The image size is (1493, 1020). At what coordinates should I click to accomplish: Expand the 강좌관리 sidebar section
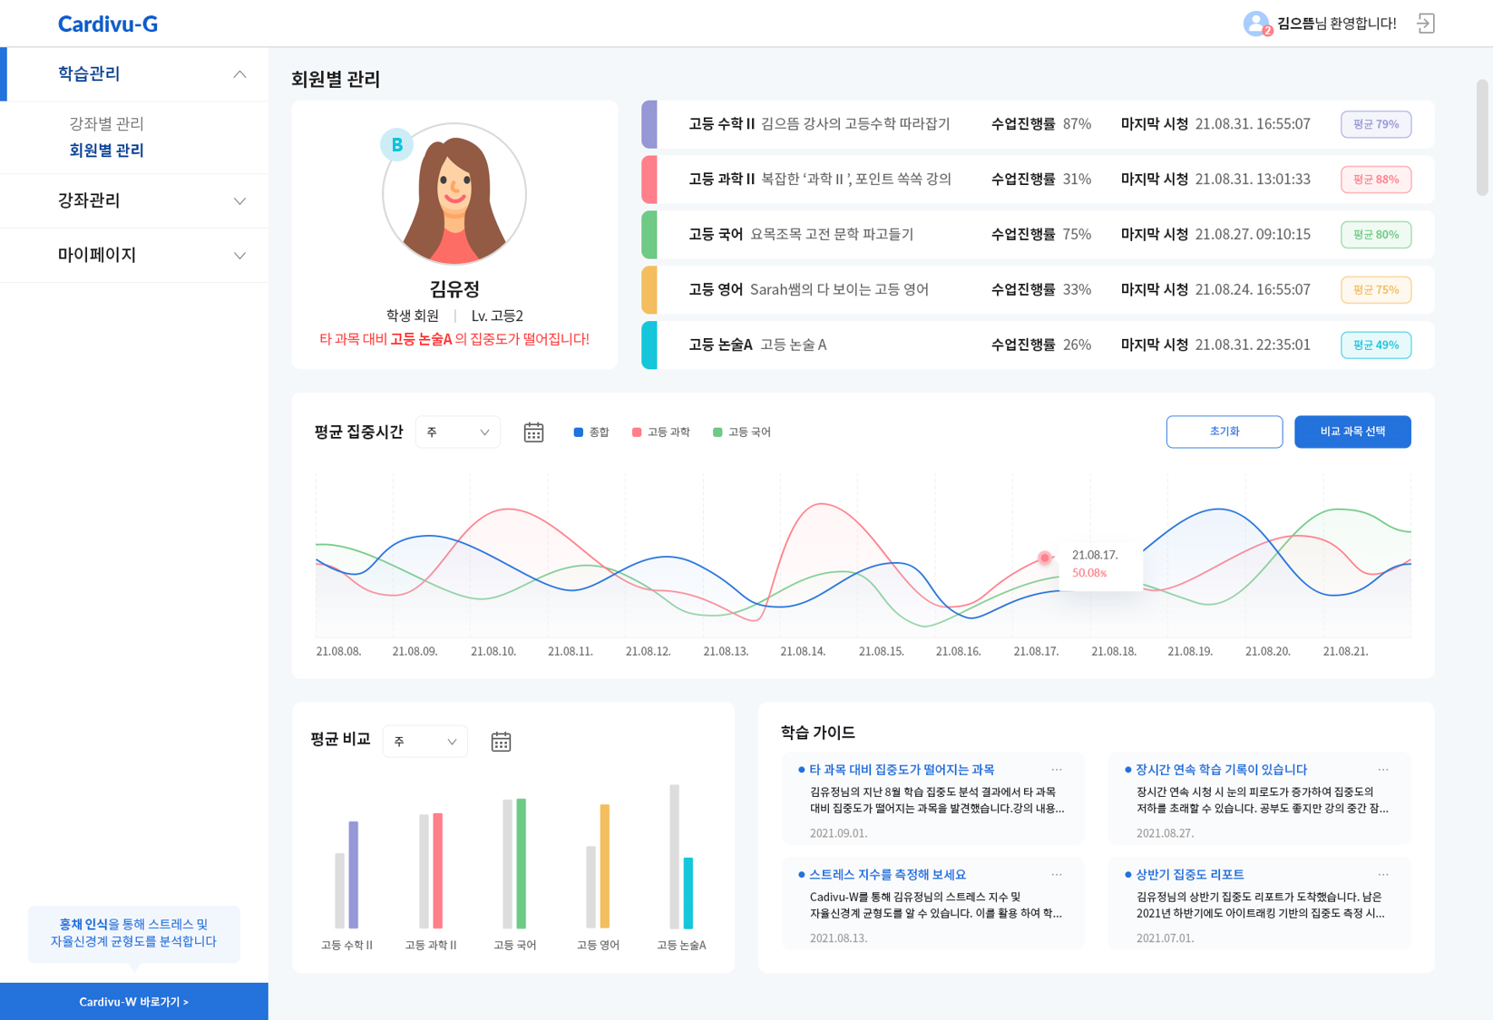coord(134,200)
